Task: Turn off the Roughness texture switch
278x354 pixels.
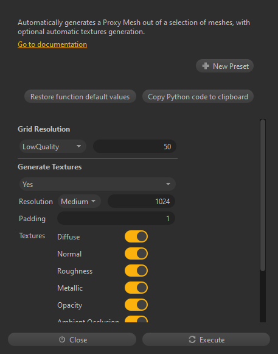Action: click(136, 271)
